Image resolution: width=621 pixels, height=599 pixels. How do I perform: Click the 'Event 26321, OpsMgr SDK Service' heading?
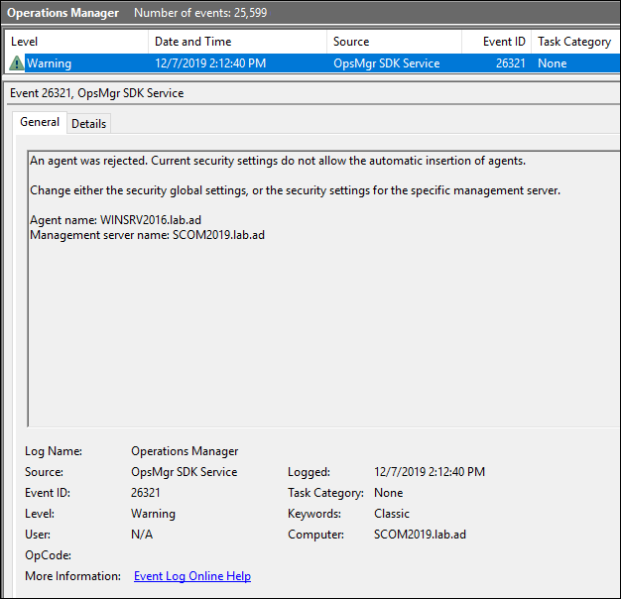point(96,93)
